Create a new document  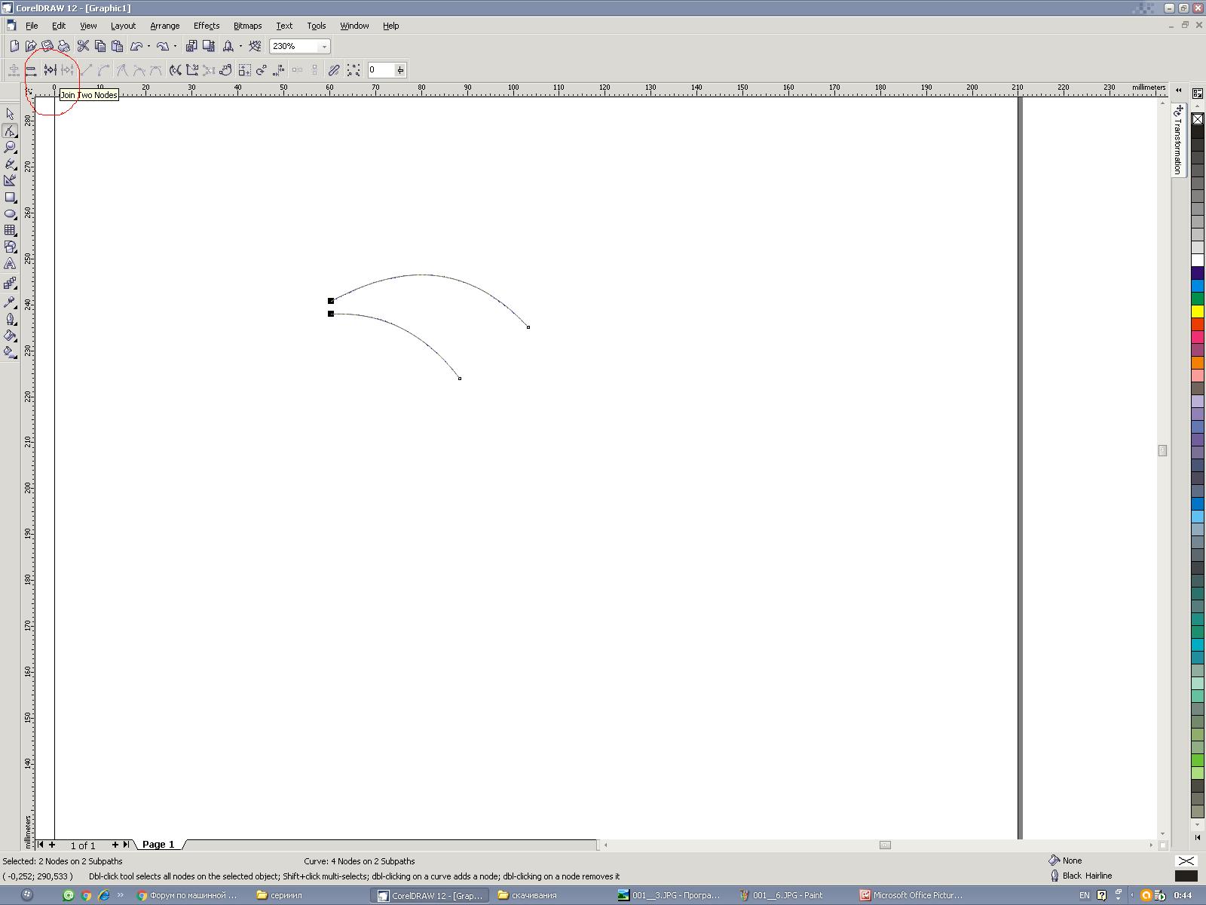pyautogui.click(x=14, y=46)
